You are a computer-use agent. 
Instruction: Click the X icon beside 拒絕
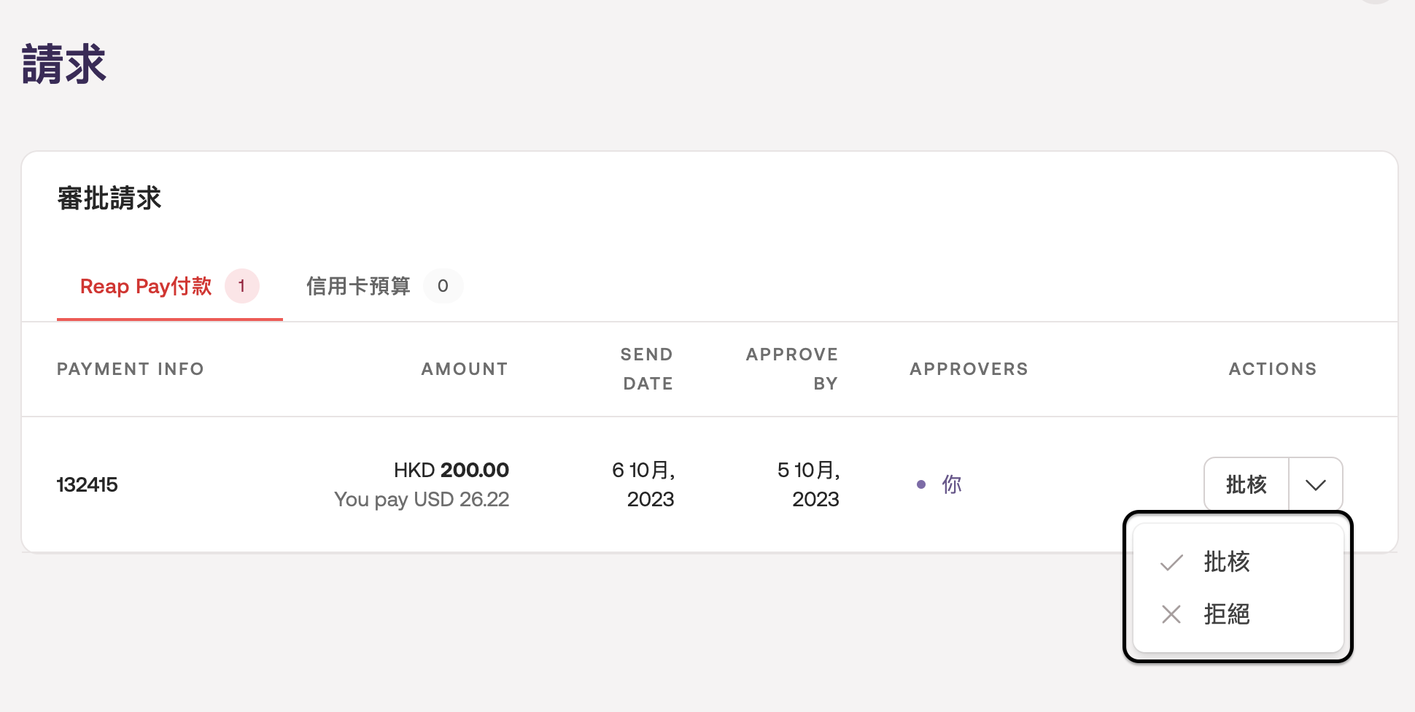tap(1171, 614)
